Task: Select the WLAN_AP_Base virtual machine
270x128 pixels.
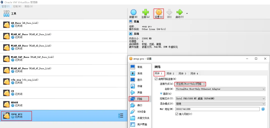Action: click(x=64, y=70)
